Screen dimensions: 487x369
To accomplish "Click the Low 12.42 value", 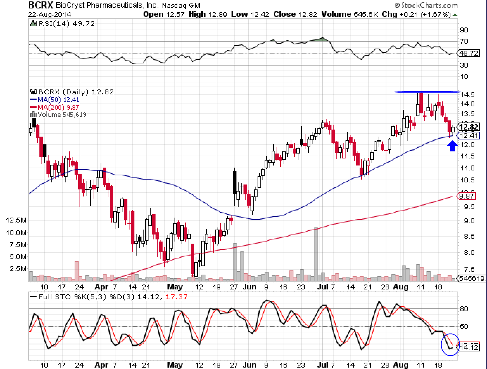I will pos(250,14).
